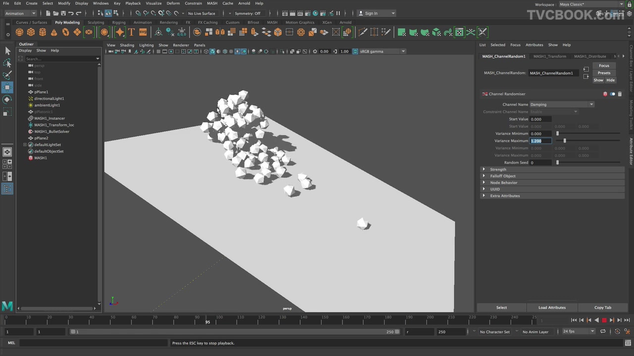Screen dimensions: 634x356
Task: Switch to the MASH1_Transform attribute tab
Action: [x=549, y=56]
